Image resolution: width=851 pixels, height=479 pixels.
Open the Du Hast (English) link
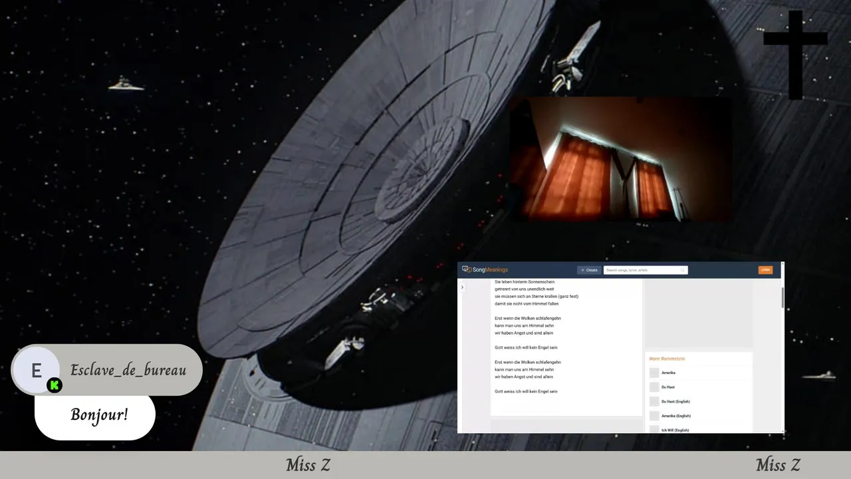pyautogui.click(x=675, y=402)
